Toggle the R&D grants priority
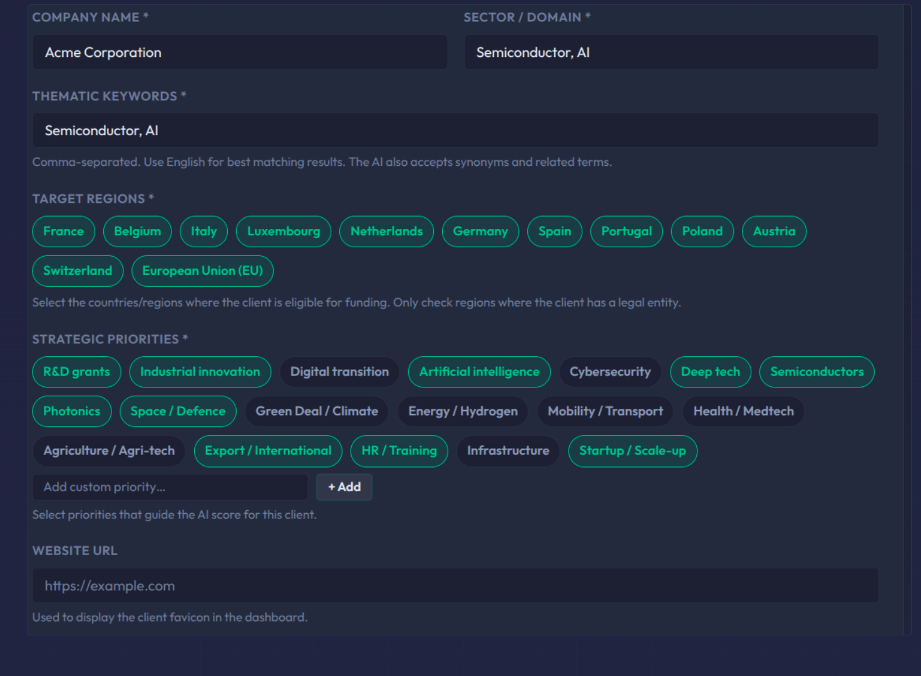This screenshot has height=676, width=921. pyautogui.click(x=76, y=372)
